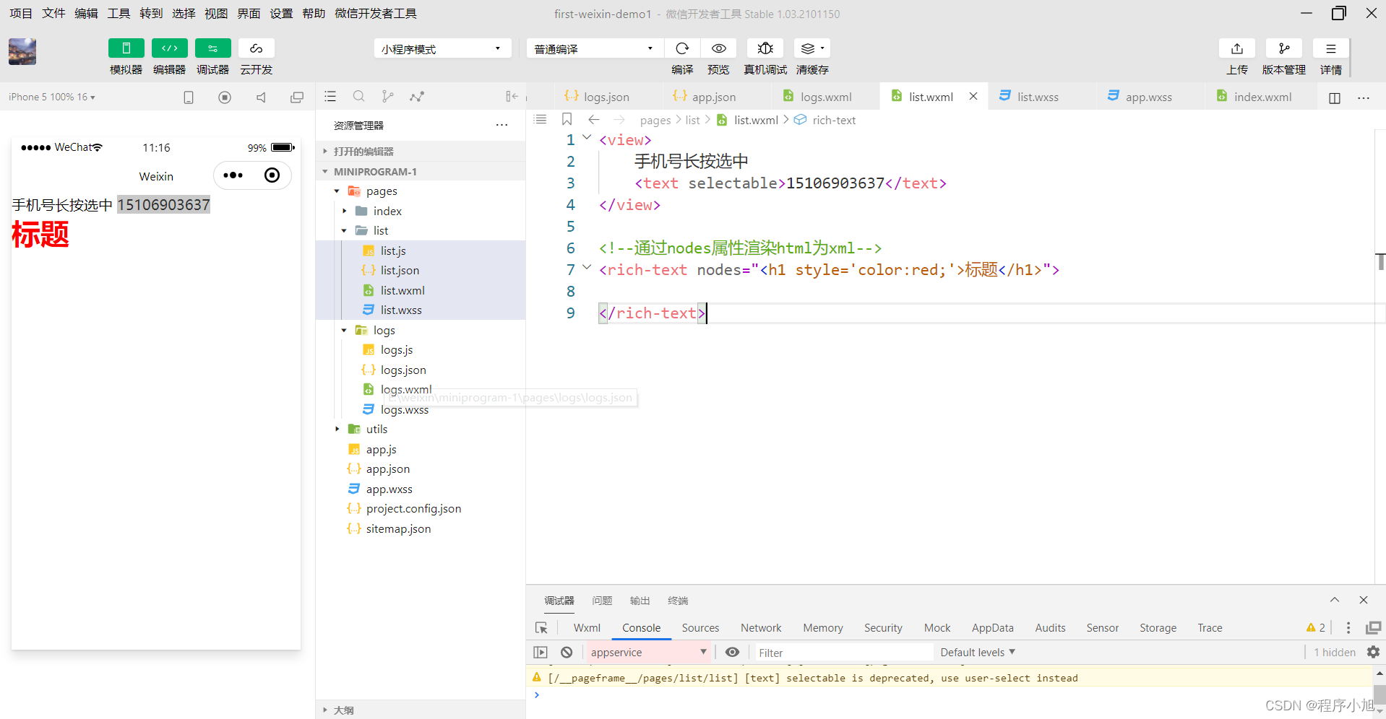Click the detach simulator window icon
This screenshot has height=719, width=1386.
click(296, 97)
